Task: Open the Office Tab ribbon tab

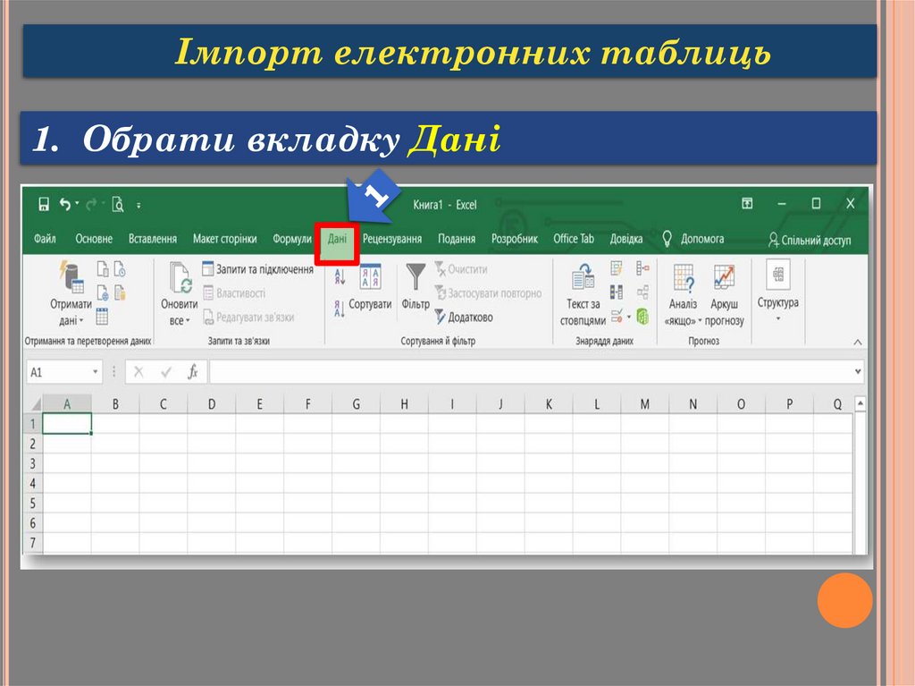Action: [x=574, y=239]
